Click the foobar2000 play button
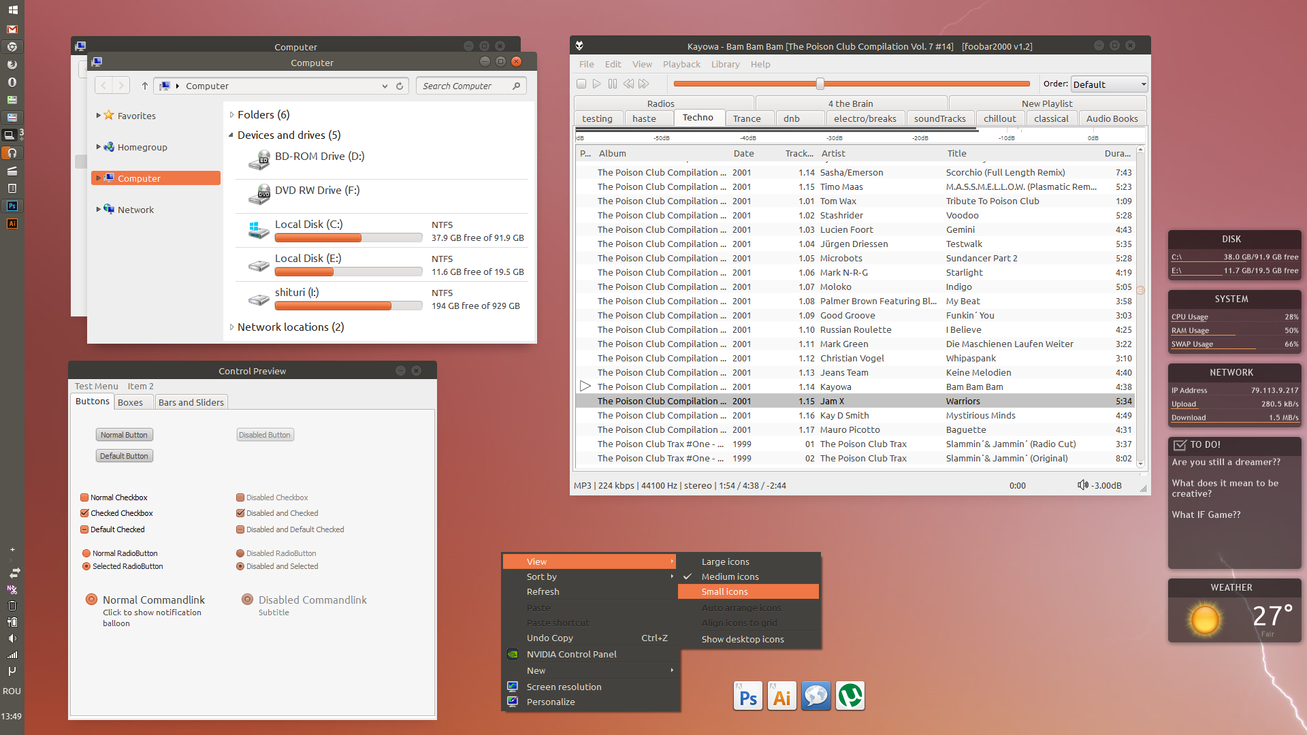The height and width of the screenshot is (735, 1307). [x=597, y=84]
